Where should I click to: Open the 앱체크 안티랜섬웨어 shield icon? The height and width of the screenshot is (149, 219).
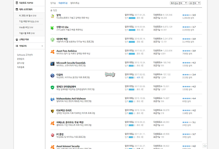click(52, 87)
